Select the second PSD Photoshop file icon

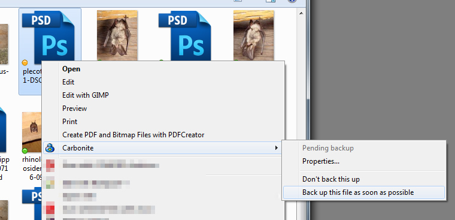tap(184, 36)
